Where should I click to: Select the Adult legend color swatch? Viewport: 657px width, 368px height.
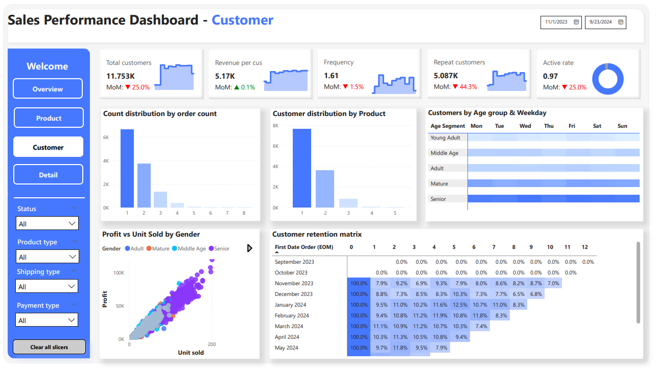[x=127, y=249]
